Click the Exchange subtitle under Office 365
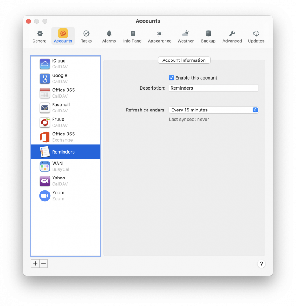296x306 pixels. 62,140
